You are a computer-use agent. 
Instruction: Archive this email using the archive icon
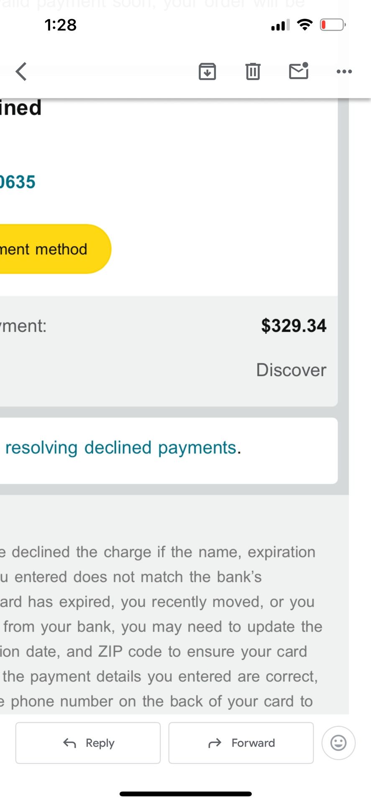(x=207, y=71)
